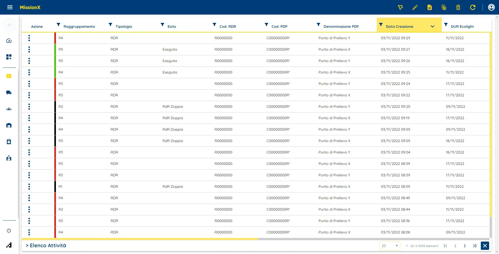Open action menu for row created 09:04
The image size is (499, 254).
pos(29,152)
